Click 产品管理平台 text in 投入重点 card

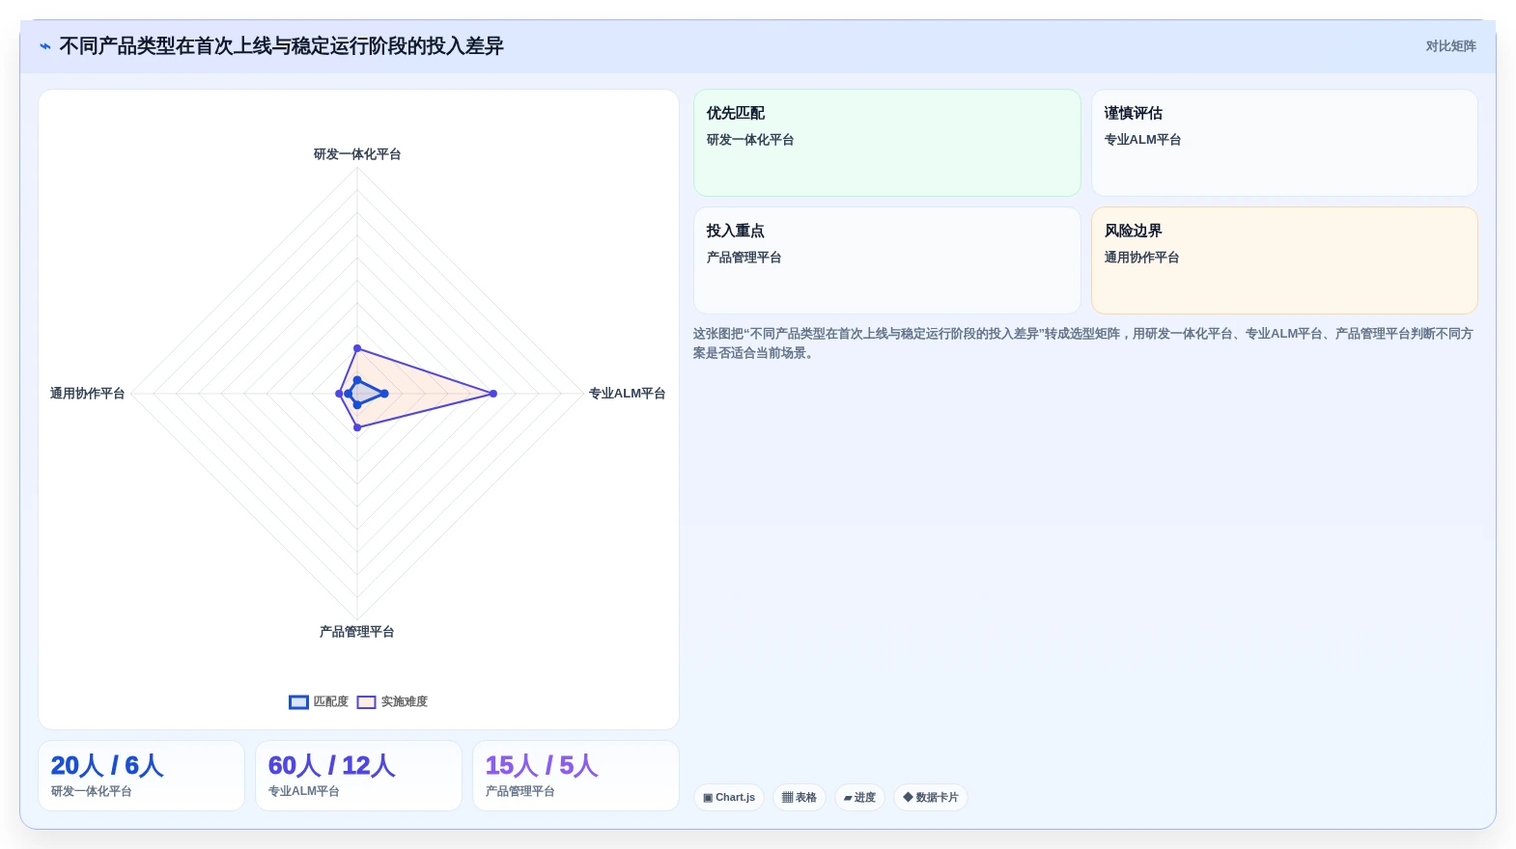(744, 258)
